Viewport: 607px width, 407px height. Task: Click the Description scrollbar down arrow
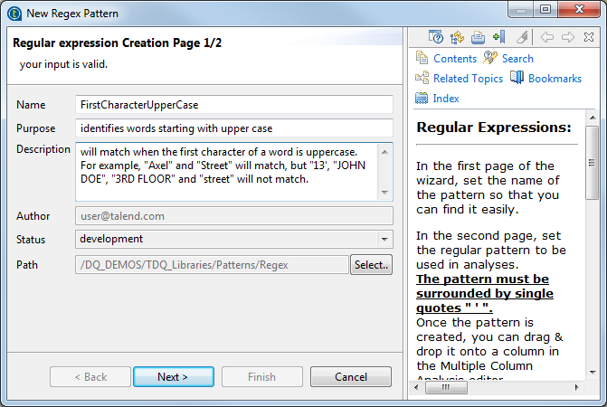click(x=386, y=194)
